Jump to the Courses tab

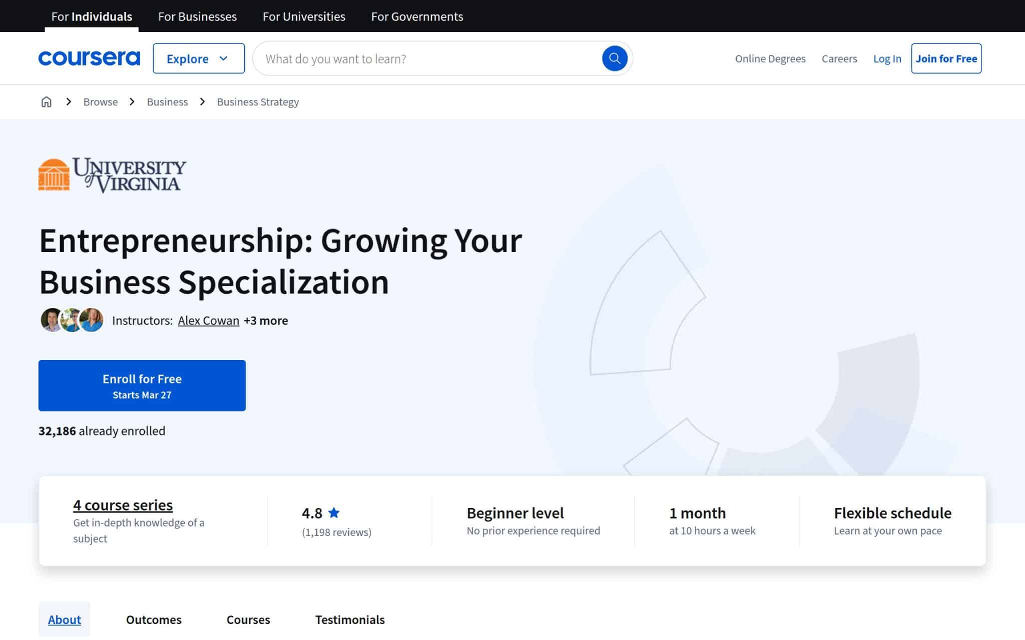click(x=248, y=619)
